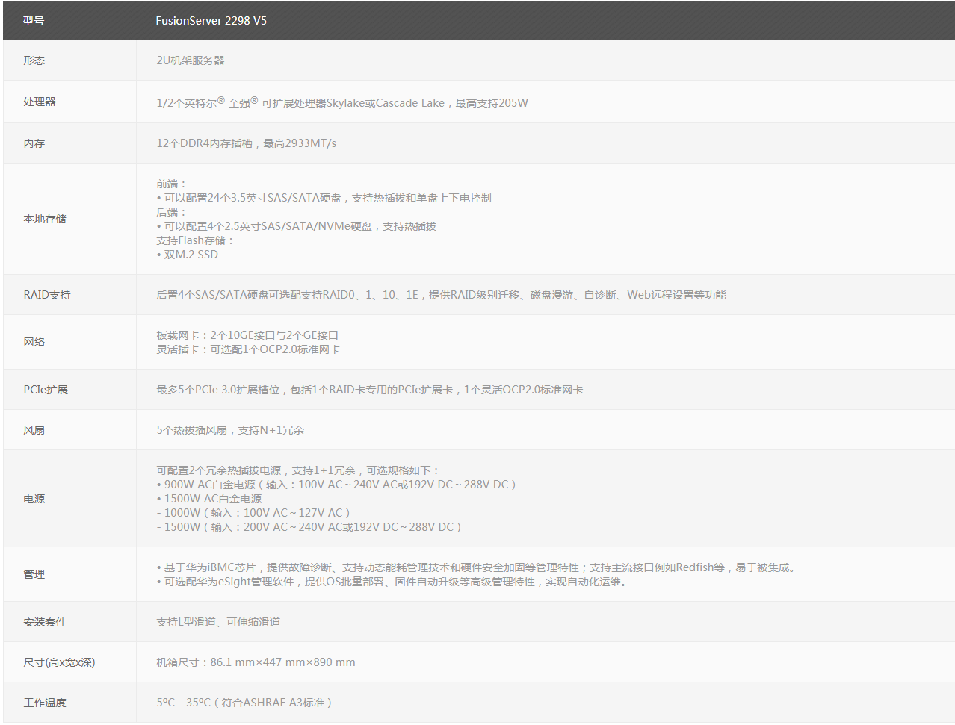Select the 形态 row label

point(34,60)
